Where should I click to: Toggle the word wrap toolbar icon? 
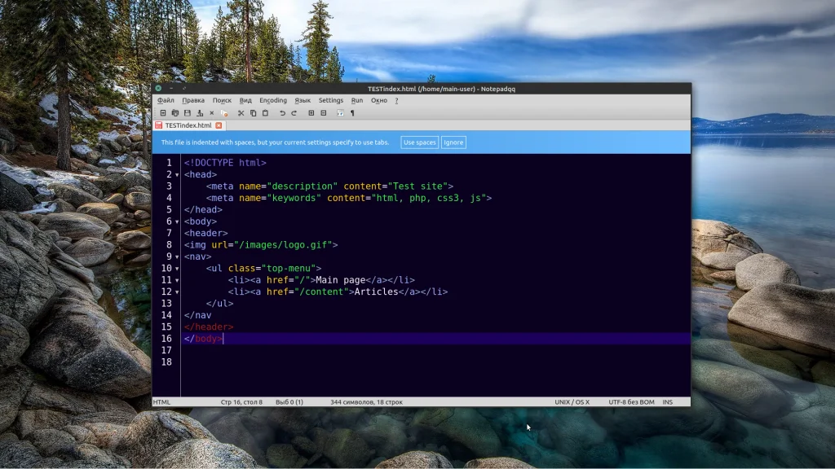tap(340, 112)
